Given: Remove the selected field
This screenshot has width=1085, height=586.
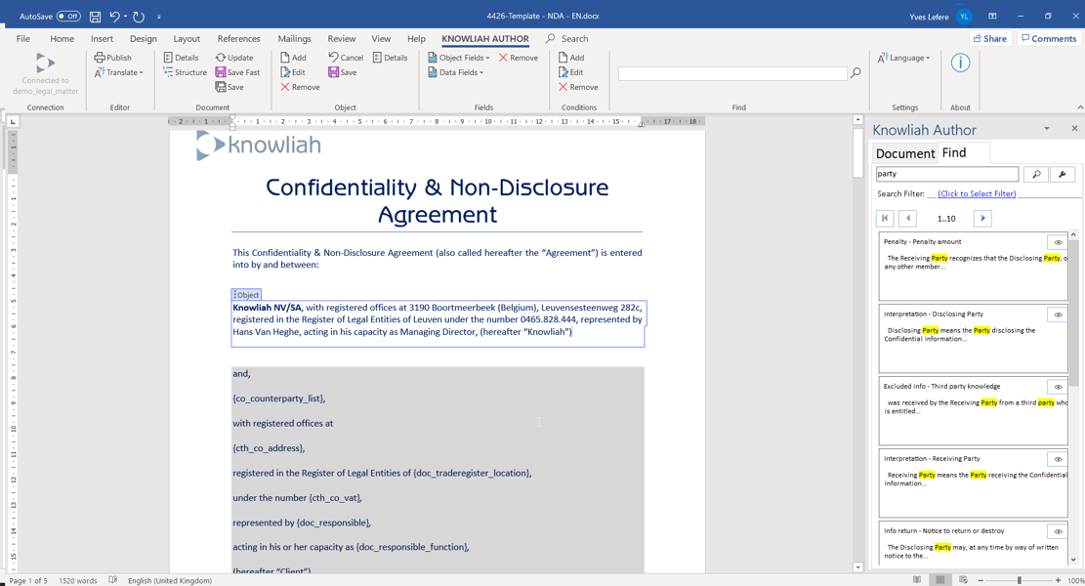Looking at the screenshot, I should pyautogui.click(x=519, y=58).
